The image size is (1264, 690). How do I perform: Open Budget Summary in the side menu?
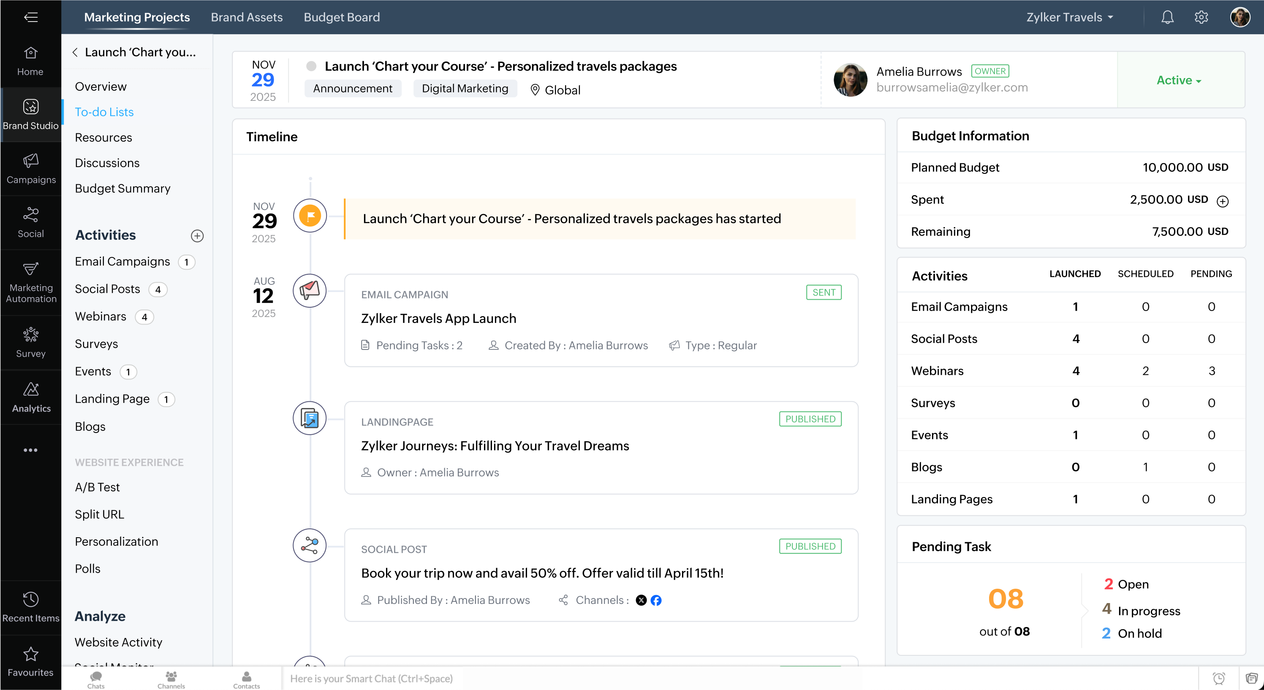(122, 188)
